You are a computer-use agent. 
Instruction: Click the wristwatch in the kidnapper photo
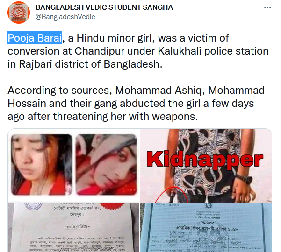245,179
